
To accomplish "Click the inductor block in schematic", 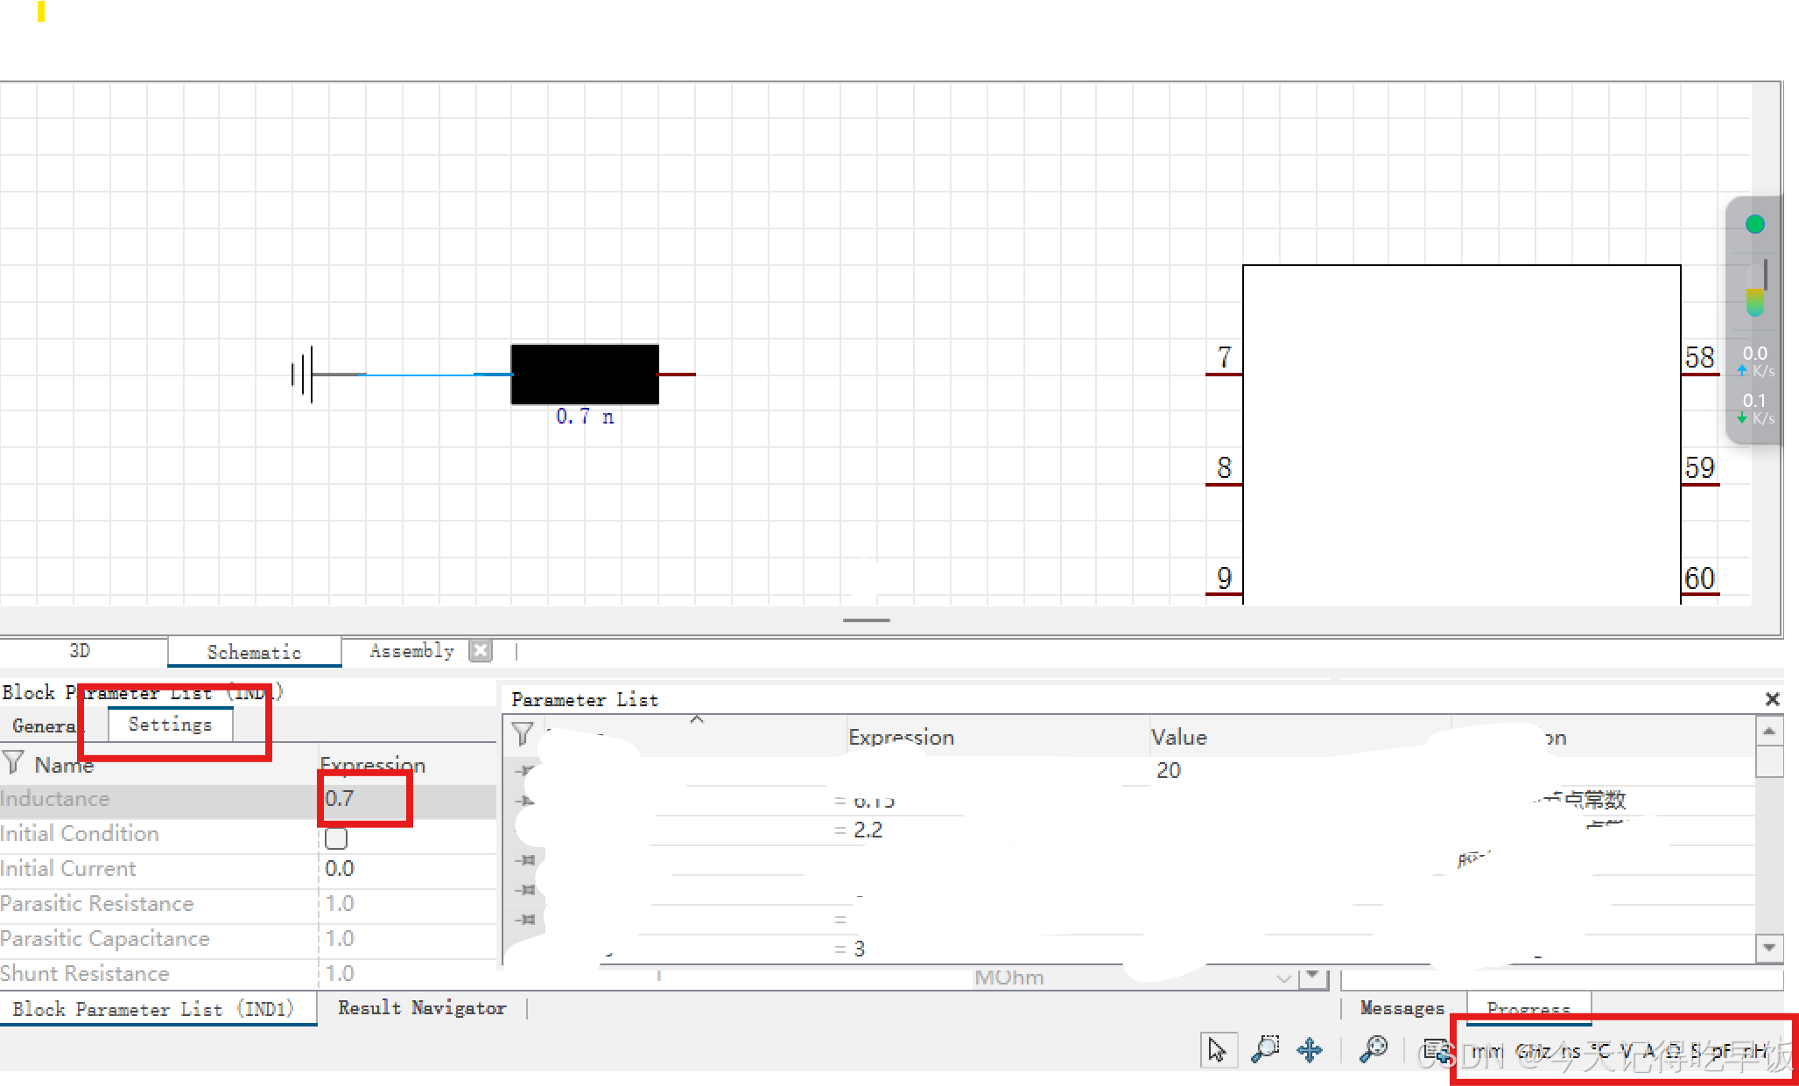I will click(x=585, y=375).
